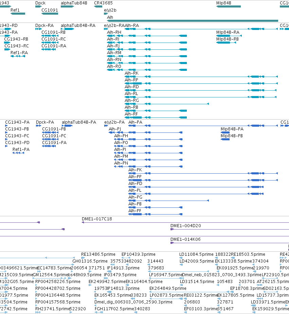Select the LD42009.5prime EST

(x=181, y=265)
